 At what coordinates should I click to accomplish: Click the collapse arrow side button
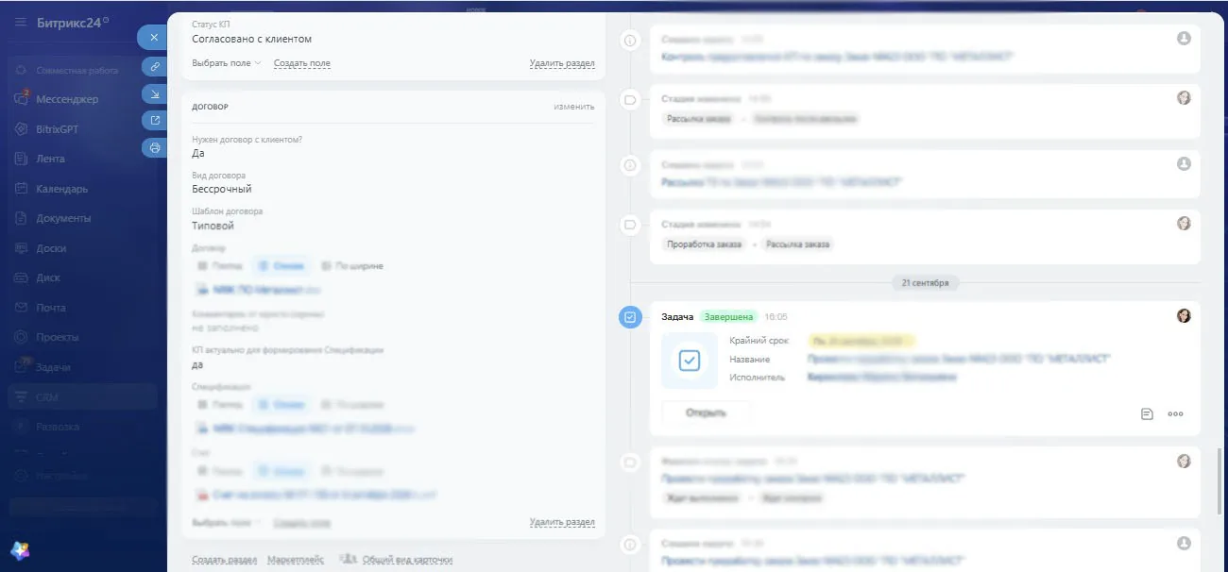pos(154,93)
